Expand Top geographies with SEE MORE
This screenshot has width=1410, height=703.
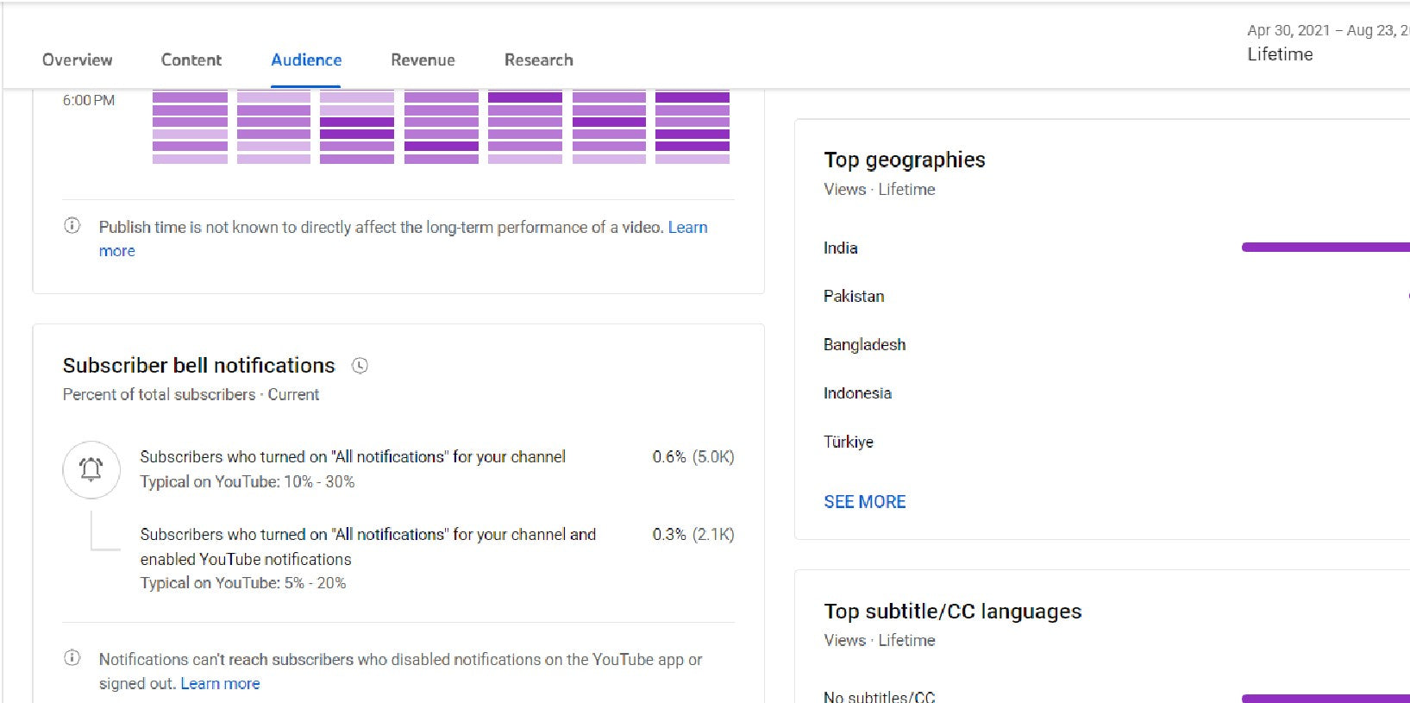pyautogui.click(x=864, y=502)
